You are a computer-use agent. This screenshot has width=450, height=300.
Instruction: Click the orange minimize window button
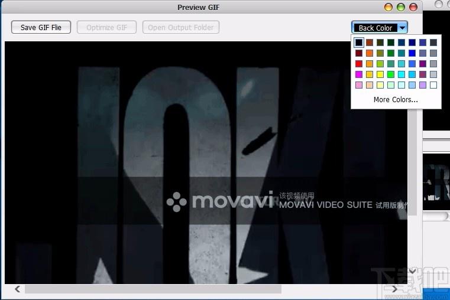tap(389, 7)
